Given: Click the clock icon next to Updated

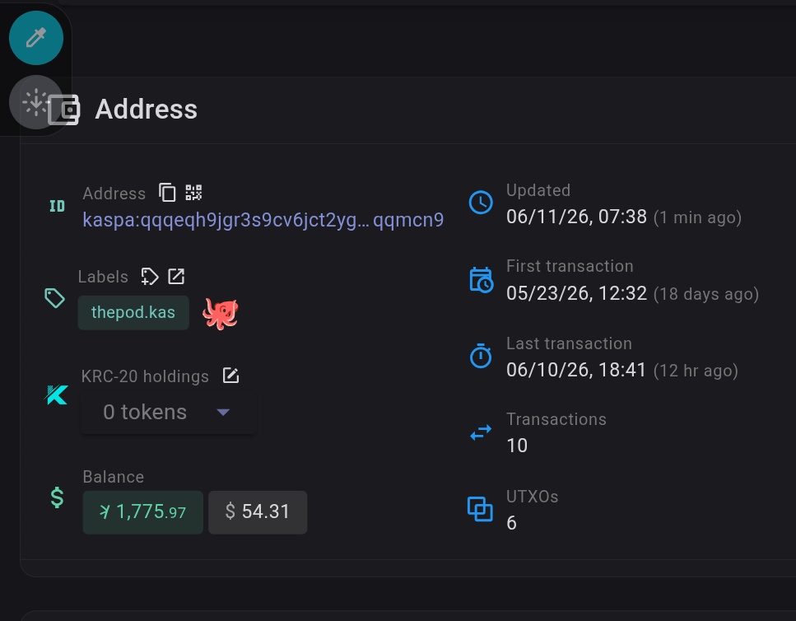Looking at the screenshot, I should coord(480,203).
